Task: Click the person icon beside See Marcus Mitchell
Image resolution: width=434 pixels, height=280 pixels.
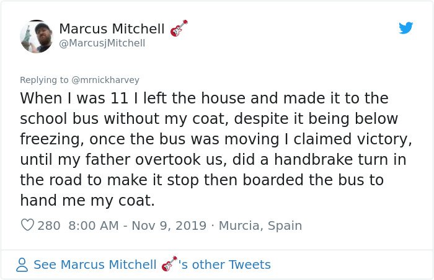Action: [x=22, y=265]
